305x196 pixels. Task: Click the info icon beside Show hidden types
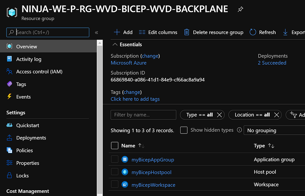coord(239,130)
